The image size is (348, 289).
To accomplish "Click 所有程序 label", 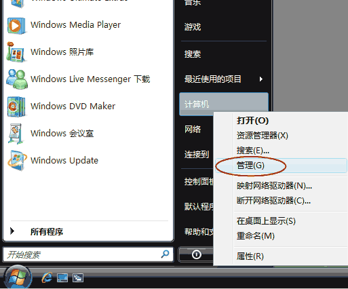I will pos(47,232).
